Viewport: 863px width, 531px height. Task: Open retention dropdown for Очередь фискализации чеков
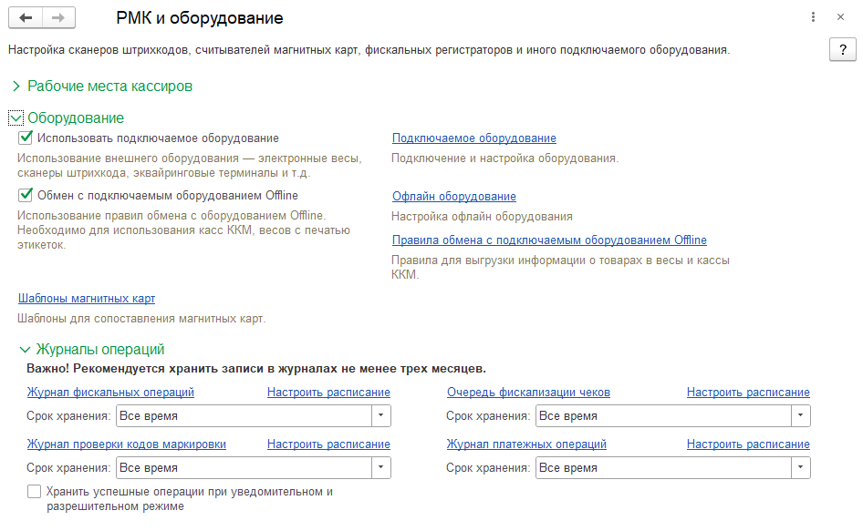point(800,416)
